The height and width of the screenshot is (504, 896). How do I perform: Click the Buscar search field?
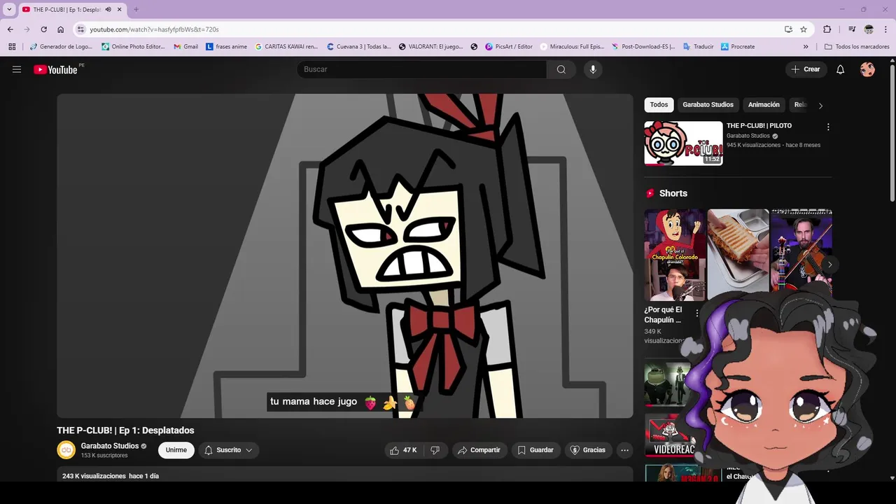422,69
